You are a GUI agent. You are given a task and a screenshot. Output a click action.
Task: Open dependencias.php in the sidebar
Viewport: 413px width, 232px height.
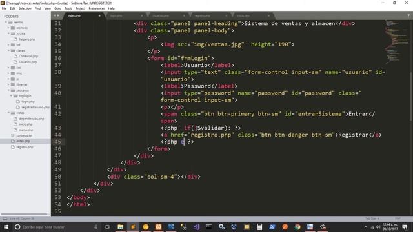pos(32,119)
